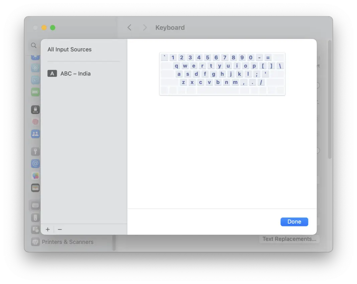Click the Game Center colorful bubbles icon
This screenshot has width=357, height=284.
point(35,176)
